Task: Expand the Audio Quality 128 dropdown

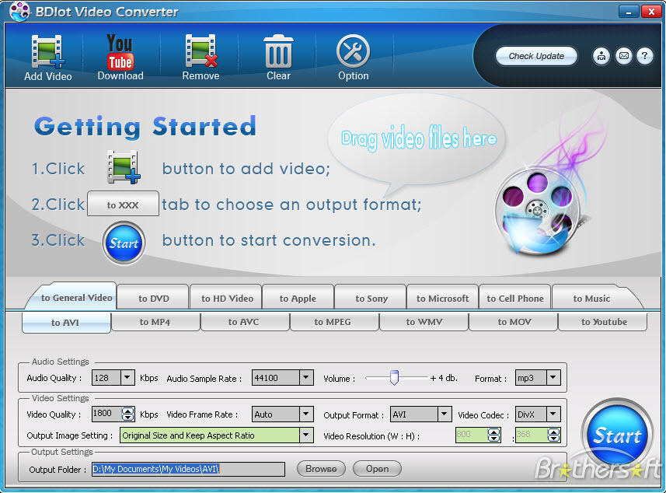Action: (127, 377)
